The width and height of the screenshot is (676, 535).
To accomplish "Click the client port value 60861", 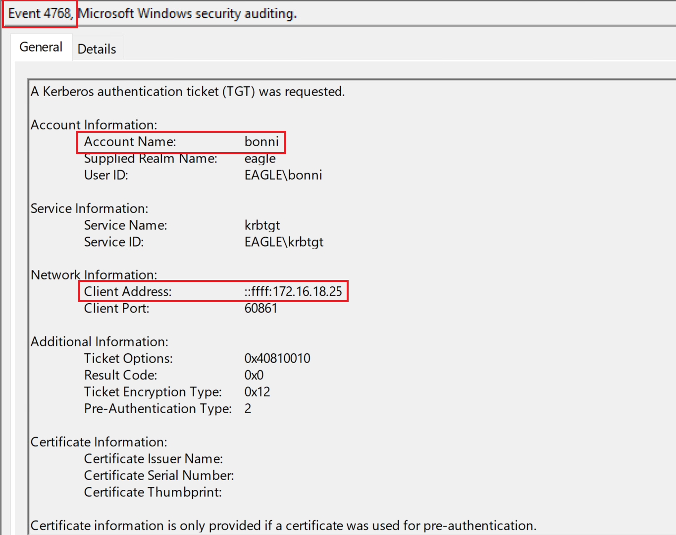I will tap(260, 308).
